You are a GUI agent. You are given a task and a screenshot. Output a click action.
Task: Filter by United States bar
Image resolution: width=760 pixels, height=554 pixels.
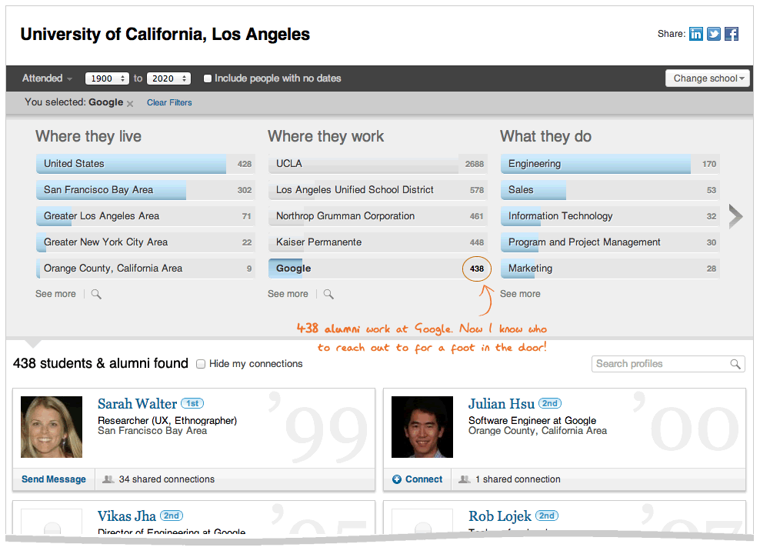[x=145, y=164]
